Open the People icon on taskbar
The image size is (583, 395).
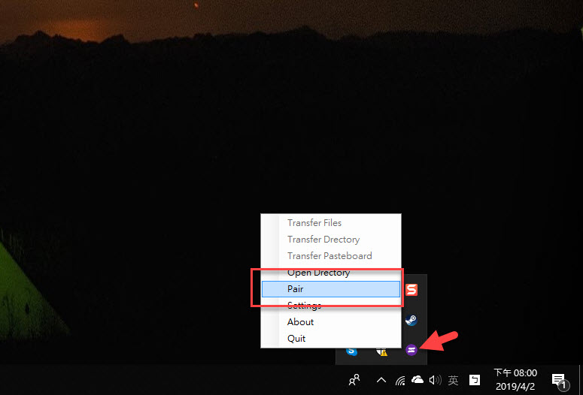tap(354, 380)
